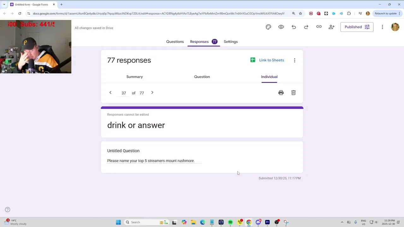Screen dimensions: 404x227
Task: Click the 'Submitted 12/30/25, 11:17 PM' timestamp
Action: click(x=279, y=178)
